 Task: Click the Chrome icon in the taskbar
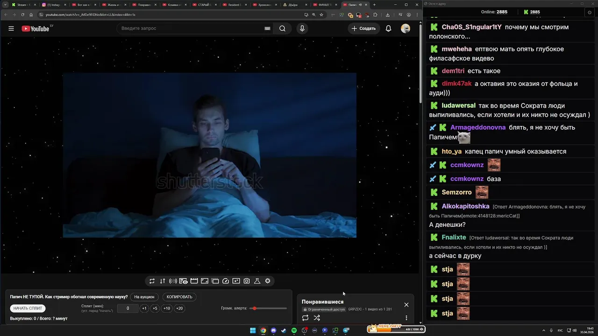pos(263,330)
